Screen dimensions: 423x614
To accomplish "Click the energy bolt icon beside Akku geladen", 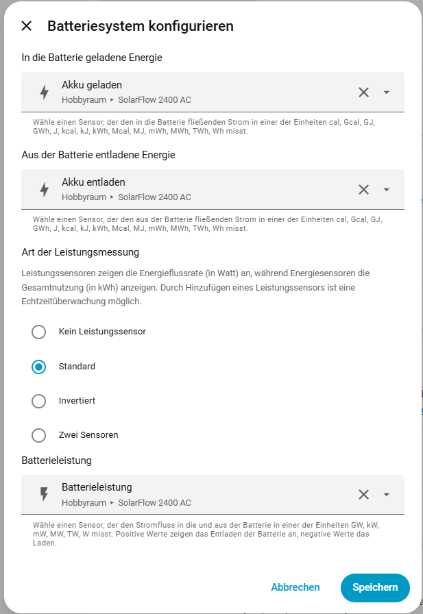I will (x=45, y=93).
